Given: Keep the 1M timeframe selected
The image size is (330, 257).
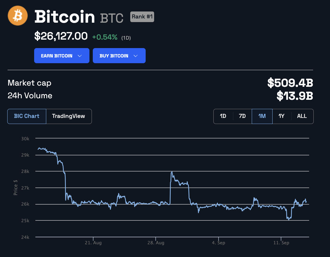Looking at the screenshot, I should coord(262,116).
